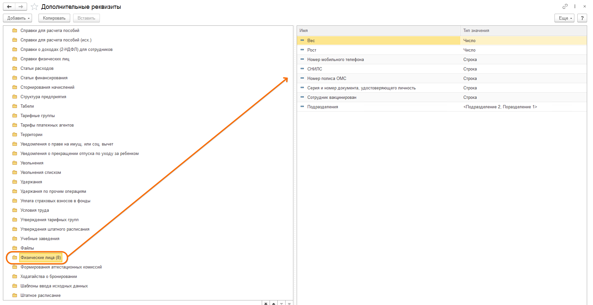The image size is (593, 305).
Task: Click the attribute icon beside Рост
Action: 302,50
